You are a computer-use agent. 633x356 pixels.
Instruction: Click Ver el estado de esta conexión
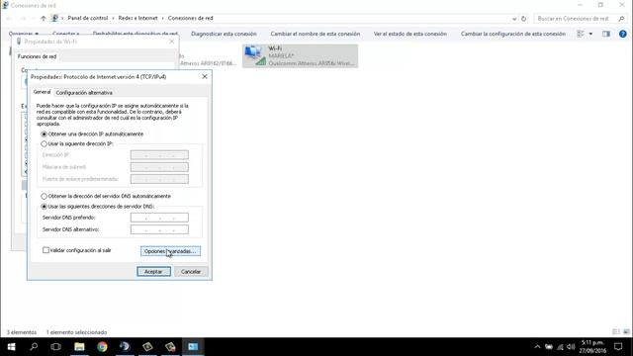pyautogui.click(x=410, y=34)
